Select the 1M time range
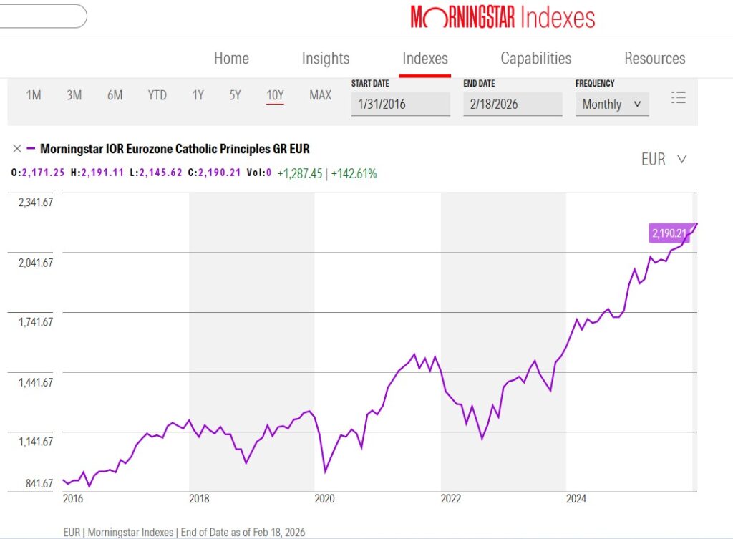The height and width of the screenshot is (539, 733). coord(34,95)
